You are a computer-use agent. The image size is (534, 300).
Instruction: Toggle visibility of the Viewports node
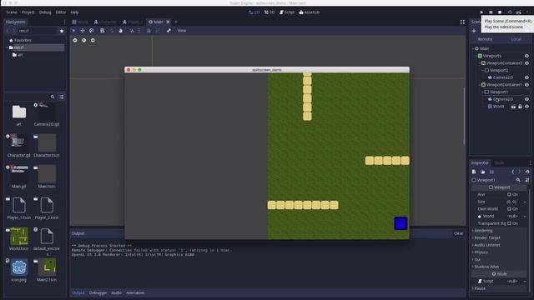(526, 56)
